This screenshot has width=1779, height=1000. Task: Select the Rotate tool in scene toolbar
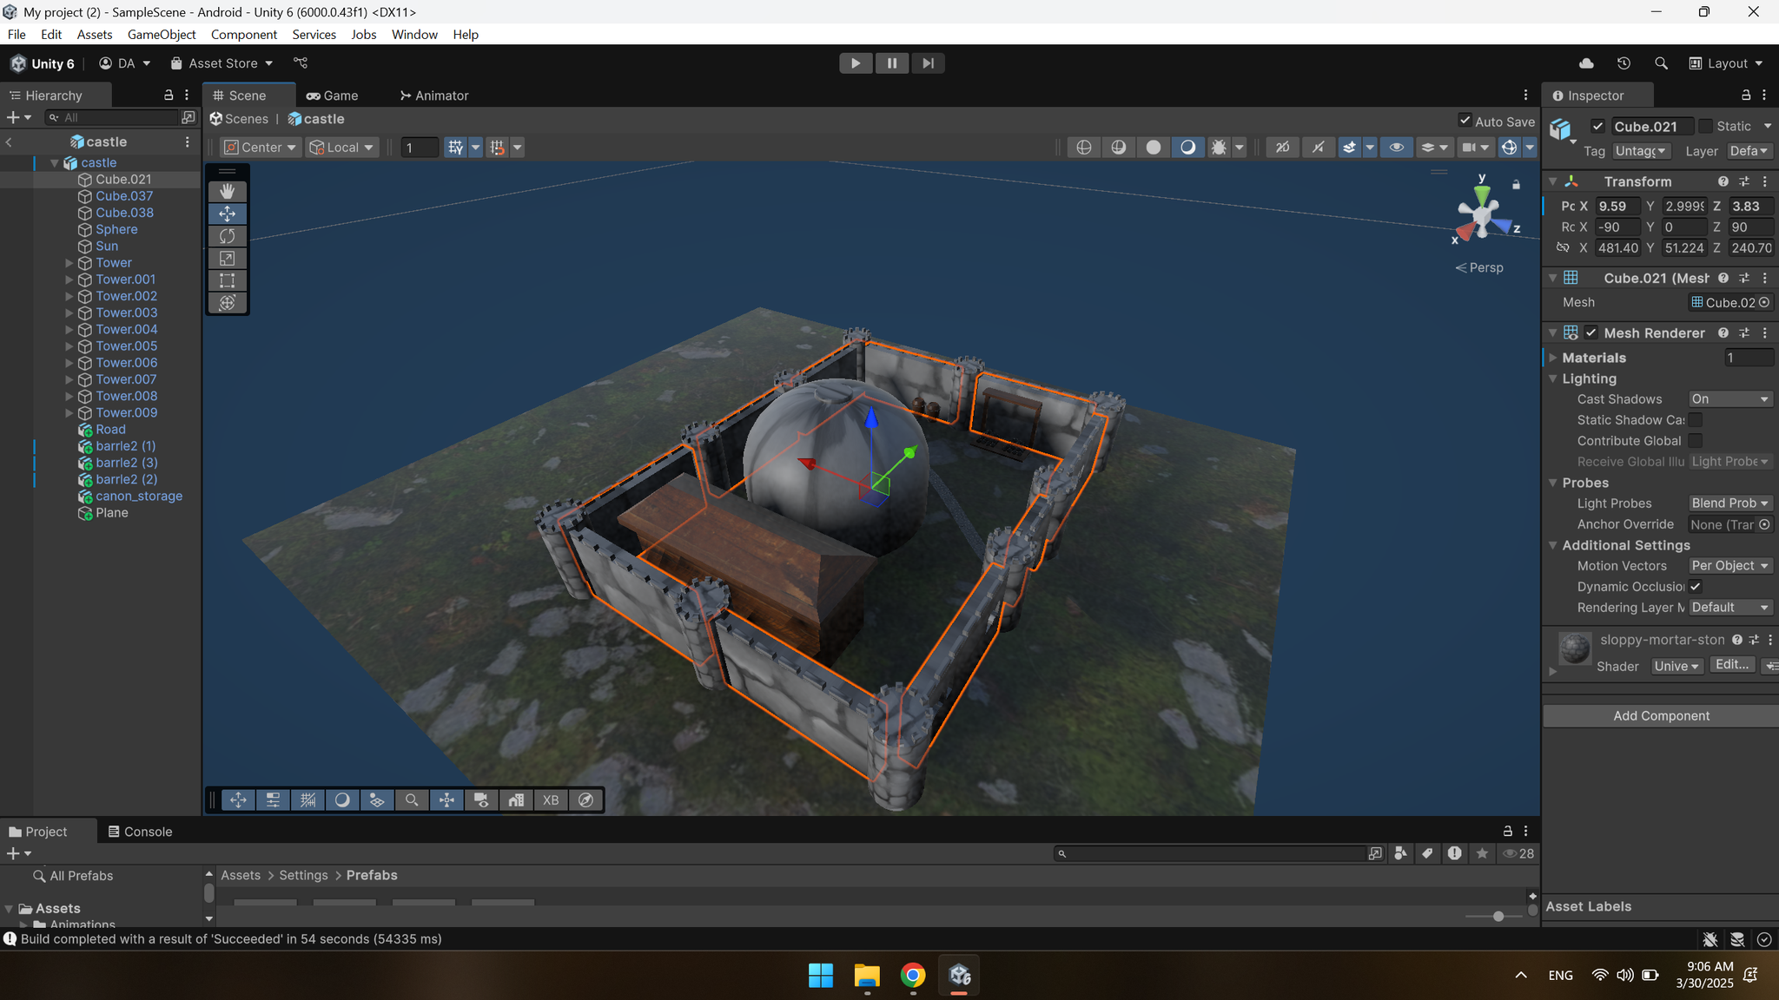pos(227,236)
